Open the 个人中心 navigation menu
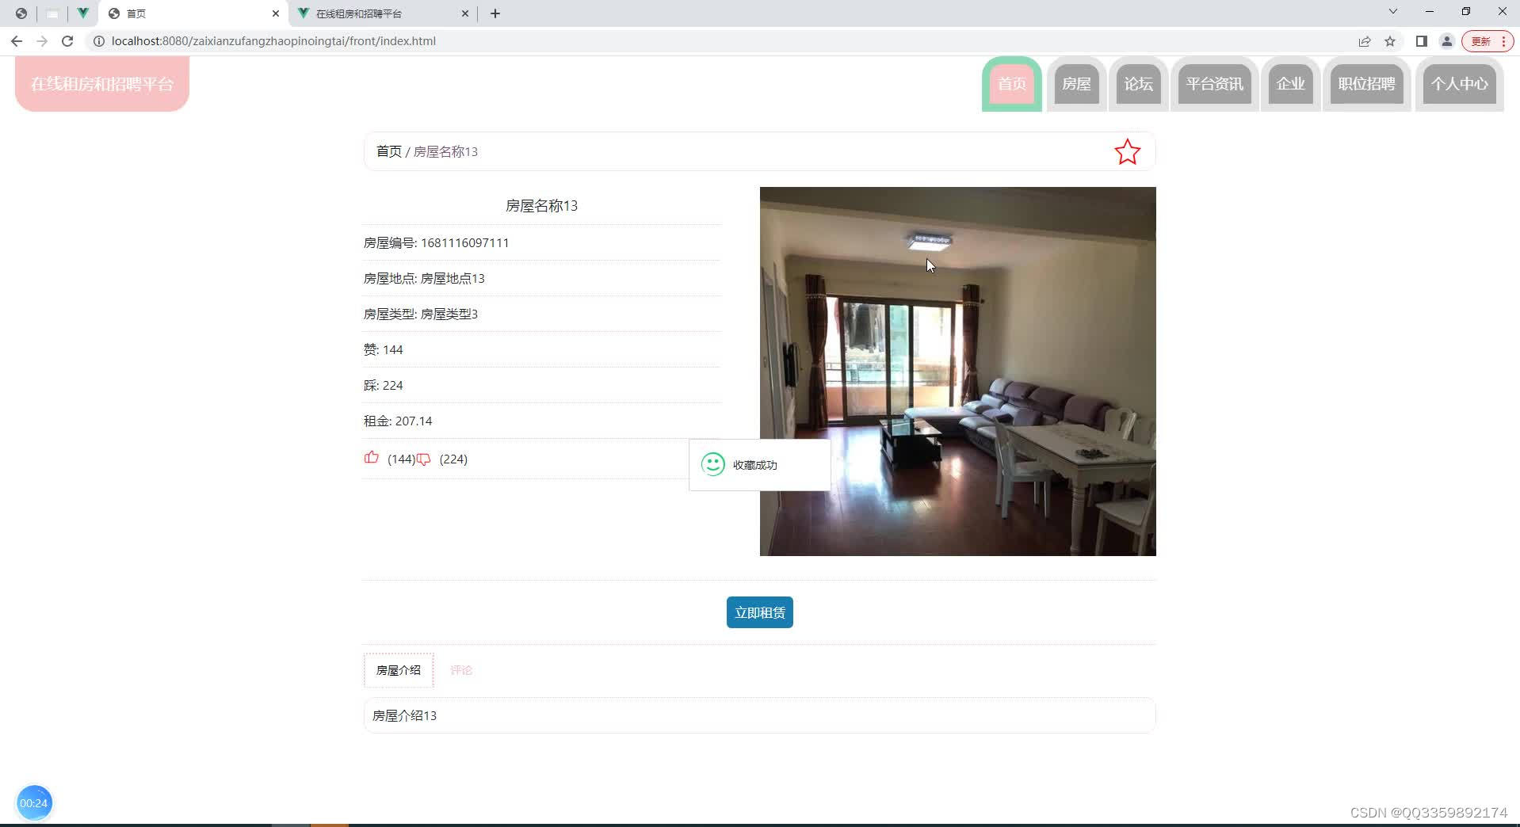Viewport: 1520px width, 827px height. tap(1460, 84)
